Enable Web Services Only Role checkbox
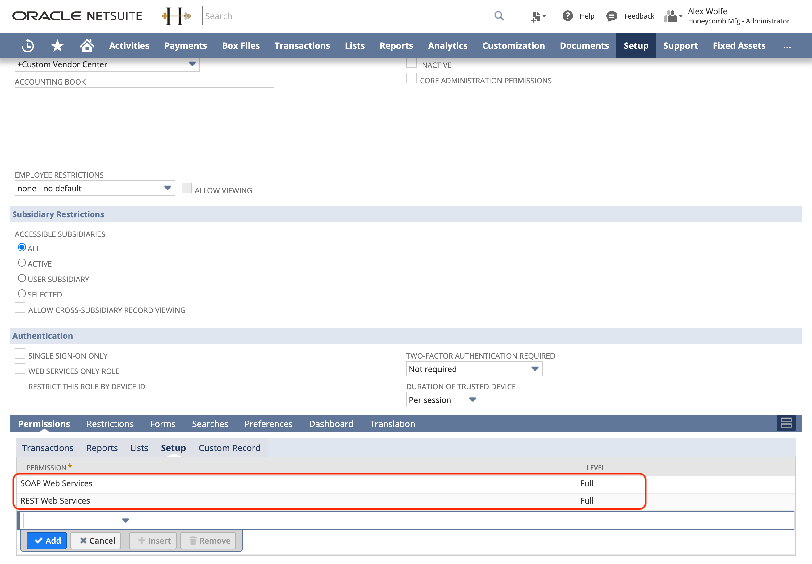Viewport: 812px width, 564px height. [x=20, y=369]
